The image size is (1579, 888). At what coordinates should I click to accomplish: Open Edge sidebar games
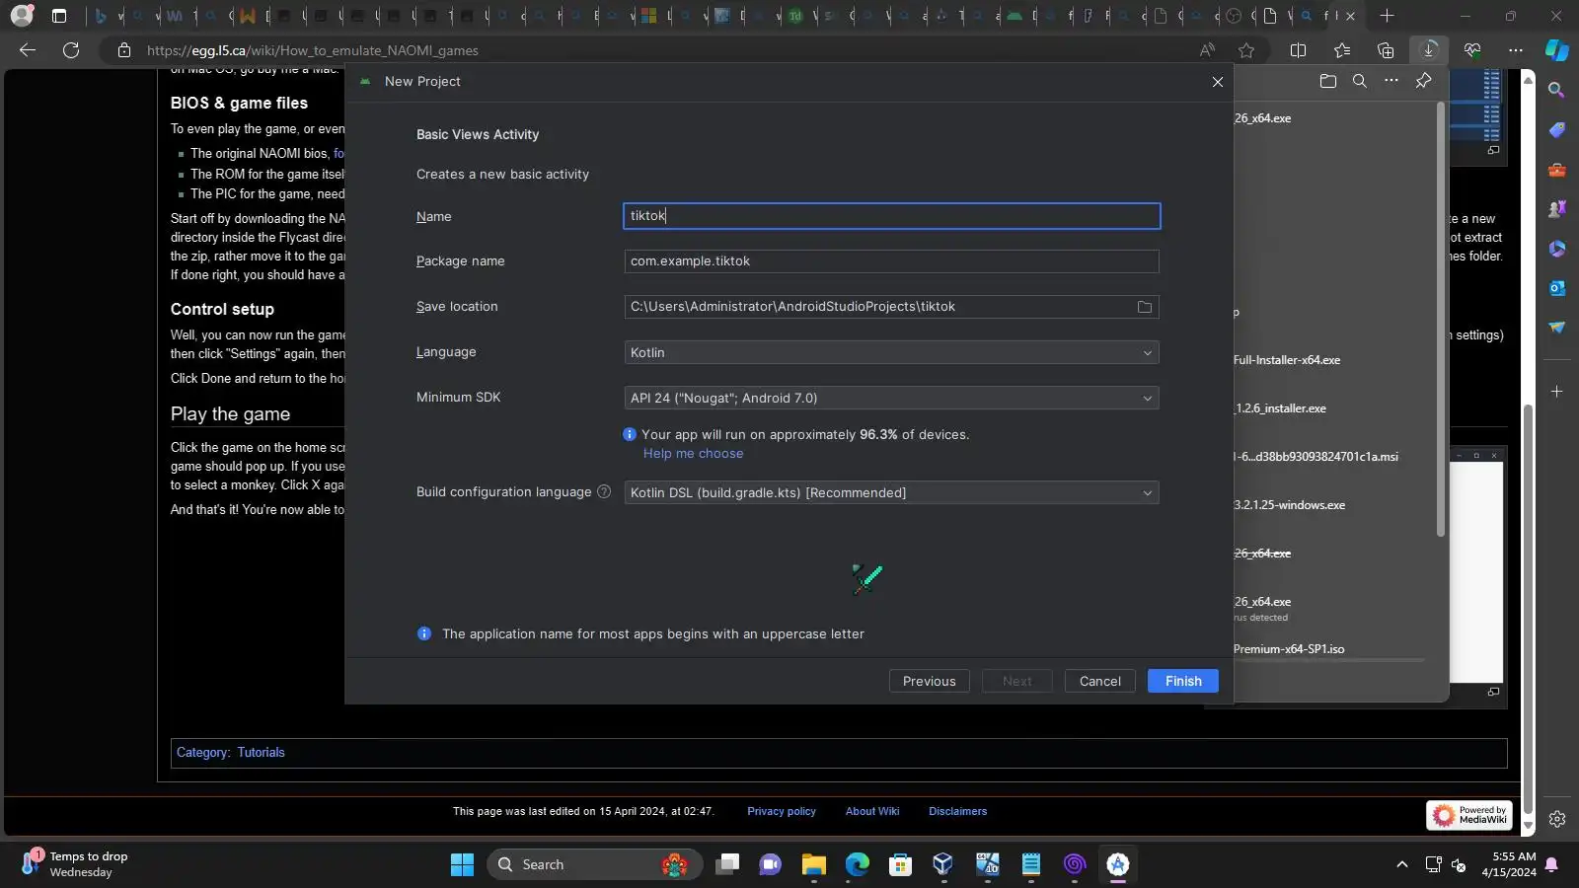pos(1557,209)
